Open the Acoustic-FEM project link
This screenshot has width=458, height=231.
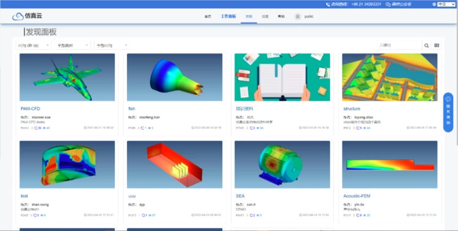(357, 196)
